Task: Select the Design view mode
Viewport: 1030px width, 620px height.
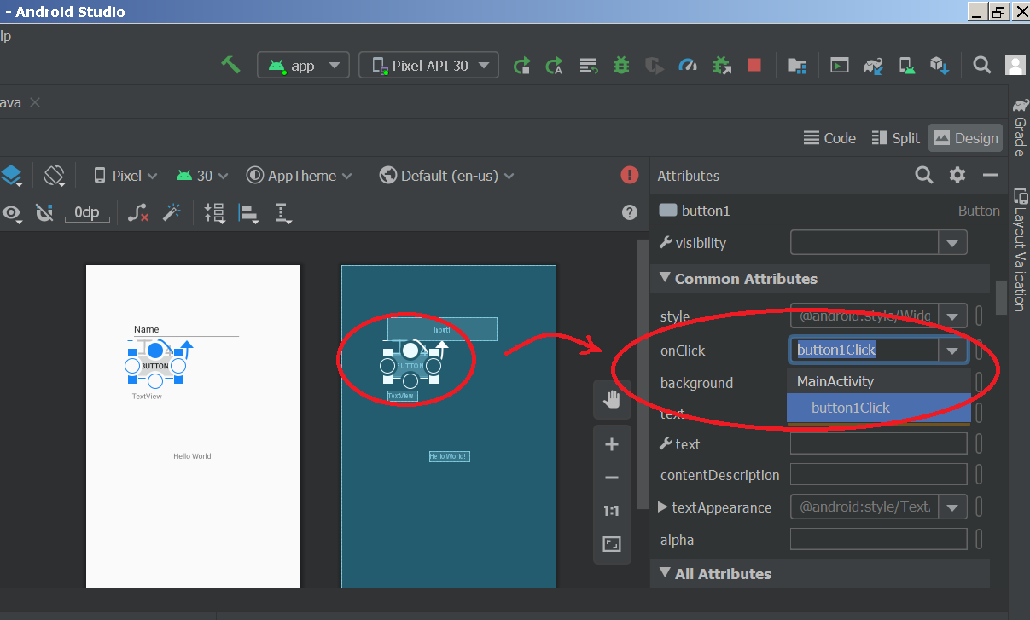Action: click(x=966, y=138)
